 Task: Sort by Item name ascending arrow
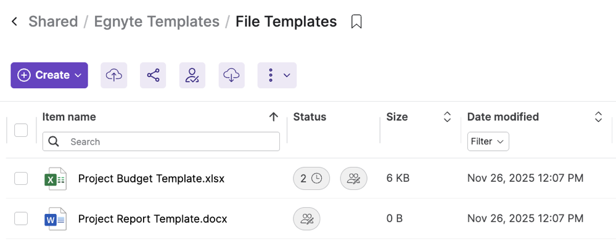[x=273, y=117]
